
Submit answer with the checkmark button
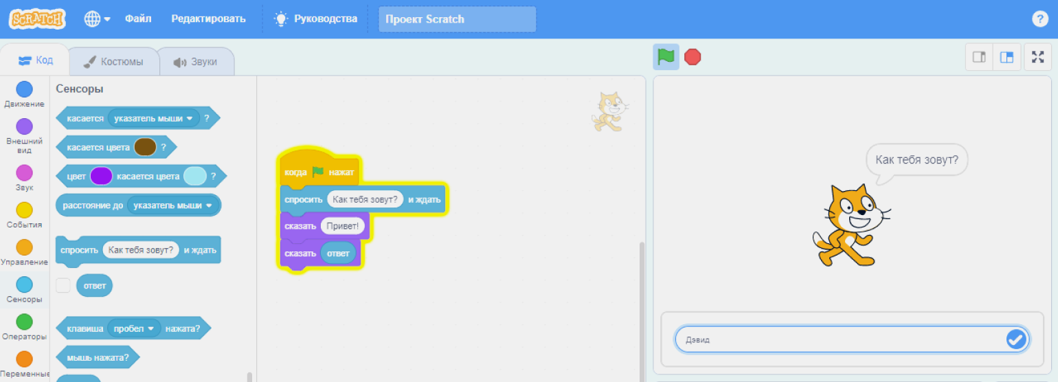pyautogui.click(x=1016, y=339)
